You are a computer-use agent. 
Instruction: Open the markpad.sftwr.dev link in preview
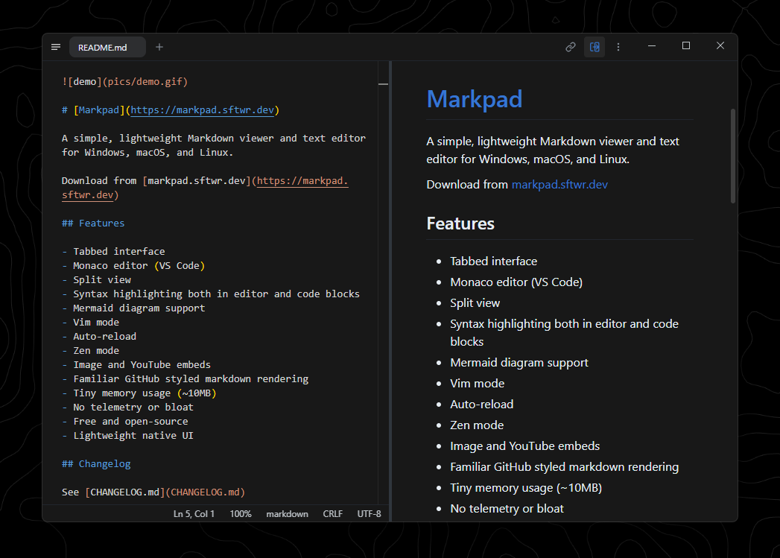click(559, 184)
